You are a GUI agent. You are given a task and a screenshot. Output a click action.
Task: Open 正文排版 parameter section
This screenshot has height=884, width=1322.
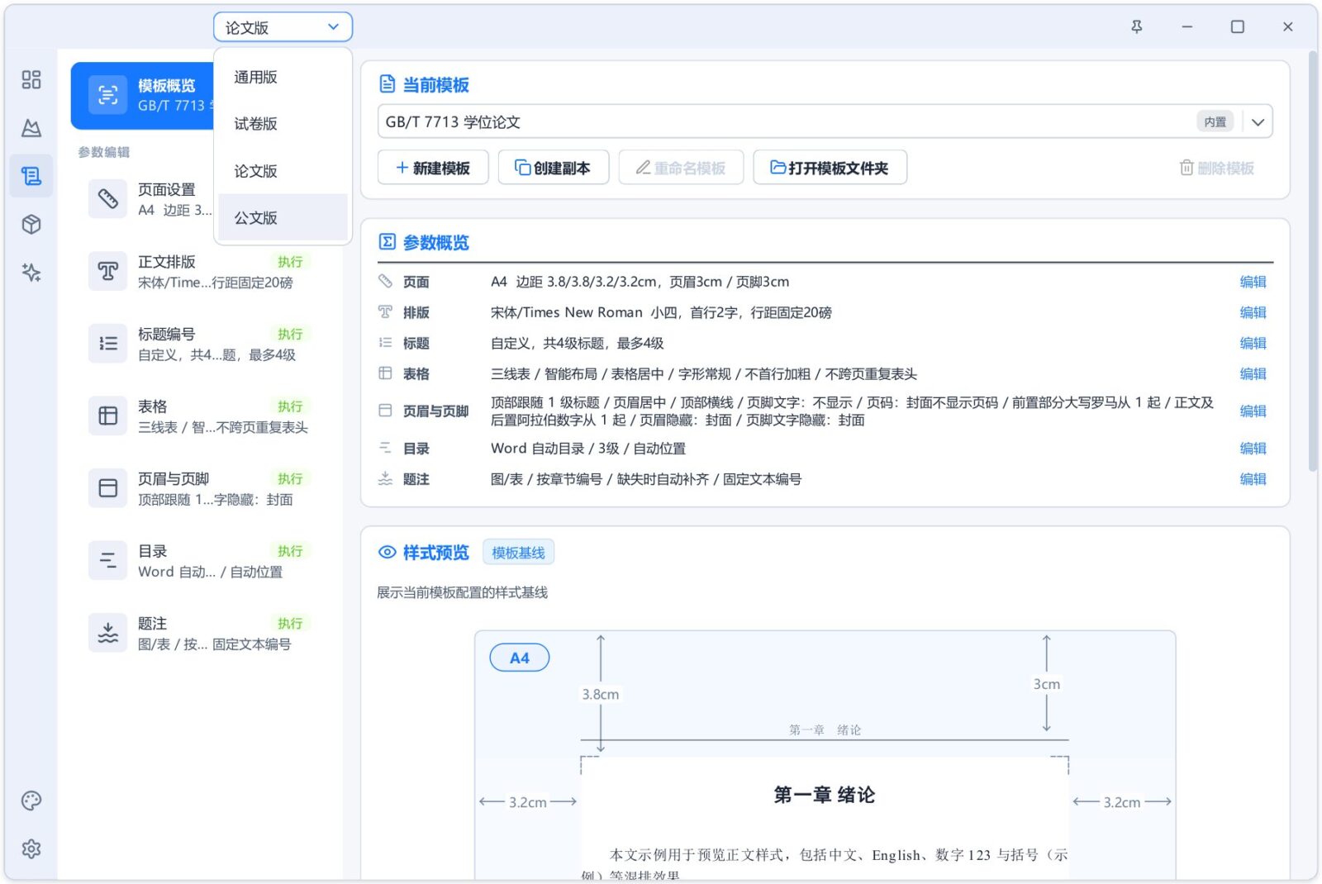pos(199,271)
